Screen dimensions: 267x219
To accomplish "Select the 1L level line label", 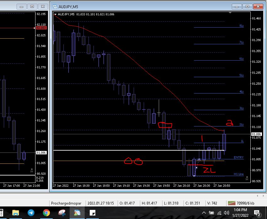I will [242, 141].
